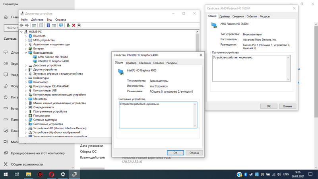
Task: Click the Intel device status text box
Action: [x=158, y=115]
